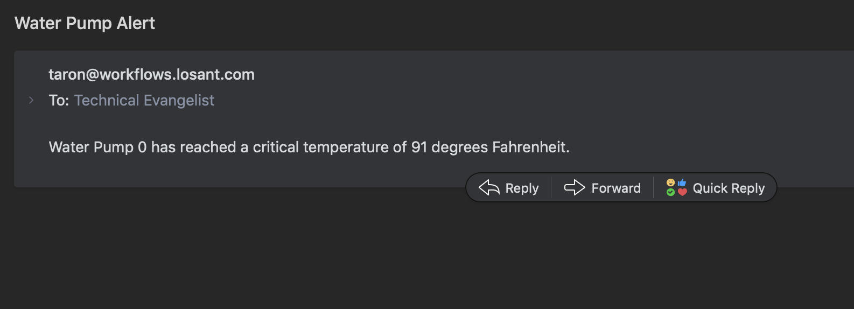Select the smiley face emoji in Quick Reply
The width and height of the screenshot is (854, 309).
click(670, 182)
